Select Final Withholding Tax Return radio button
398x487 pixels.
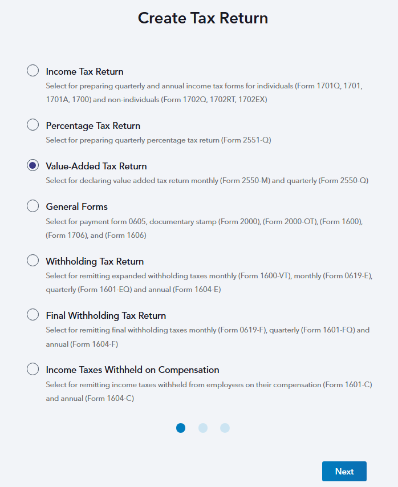pos(33,314)
